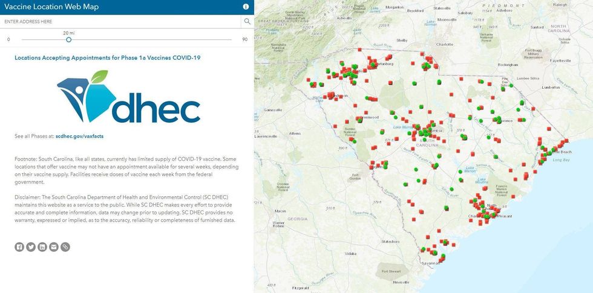Click the address search magnifier icon
593x293 pixels.
(x=247, y=22)
